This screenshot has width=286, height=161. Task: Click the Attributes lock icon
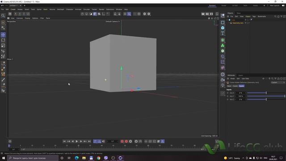[x=278, y=79]
